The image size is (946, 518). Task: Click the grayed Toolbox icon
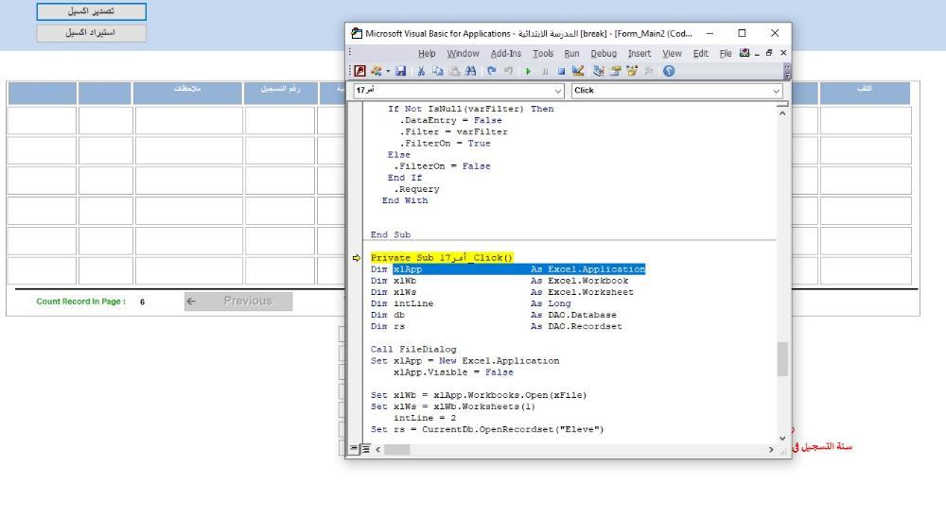pos(649,71)
